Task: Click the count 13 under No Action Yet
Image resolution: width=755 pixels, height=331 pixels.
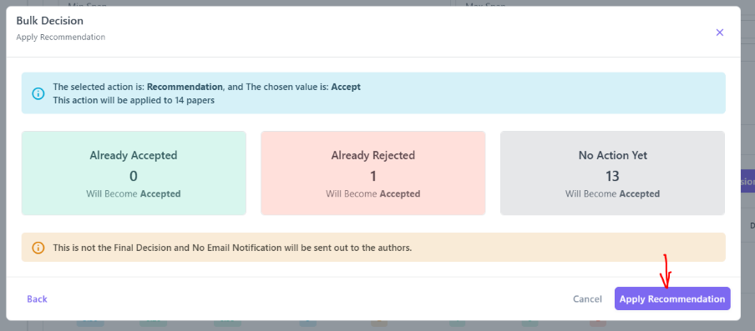Action: pyautogui.click(x=612, y=176)
